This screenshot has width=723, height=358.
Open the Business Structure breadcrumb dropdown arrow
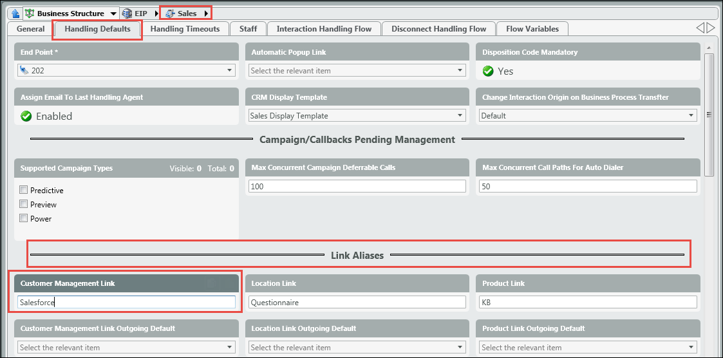[x=113, y=14]
